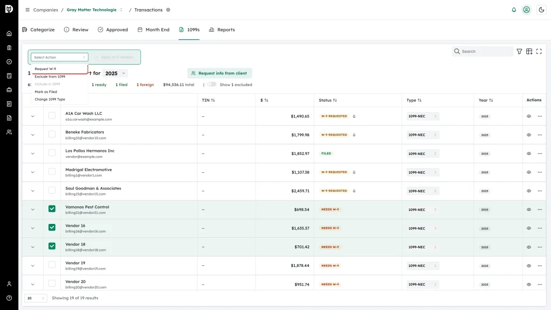Switch to the Month End tab
This screenshot has width=551, height=310.
153,30
